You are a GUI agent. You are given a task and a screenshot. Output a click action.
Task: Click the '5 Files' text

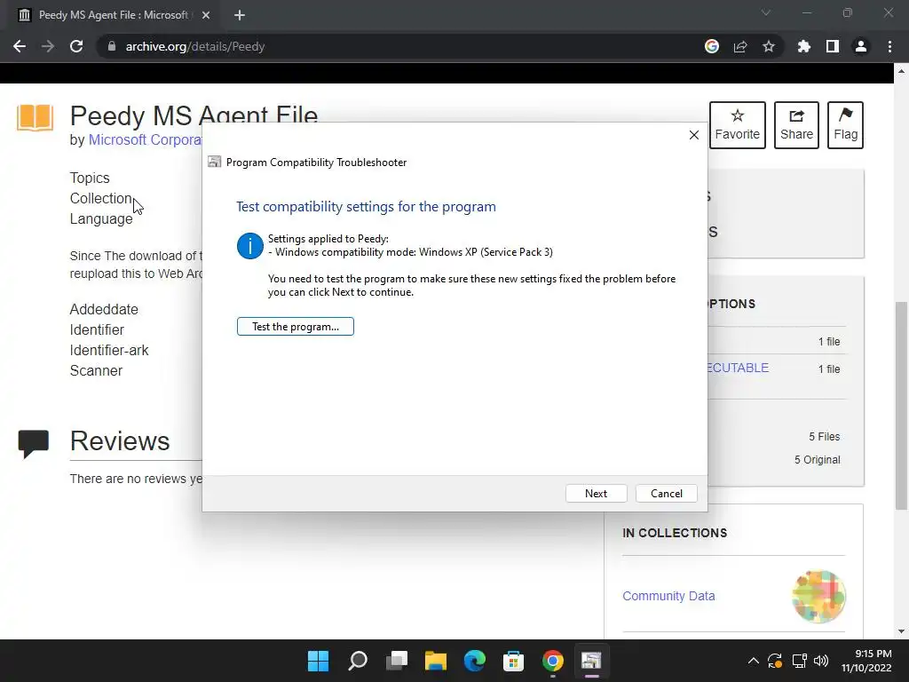coord(825,437)
